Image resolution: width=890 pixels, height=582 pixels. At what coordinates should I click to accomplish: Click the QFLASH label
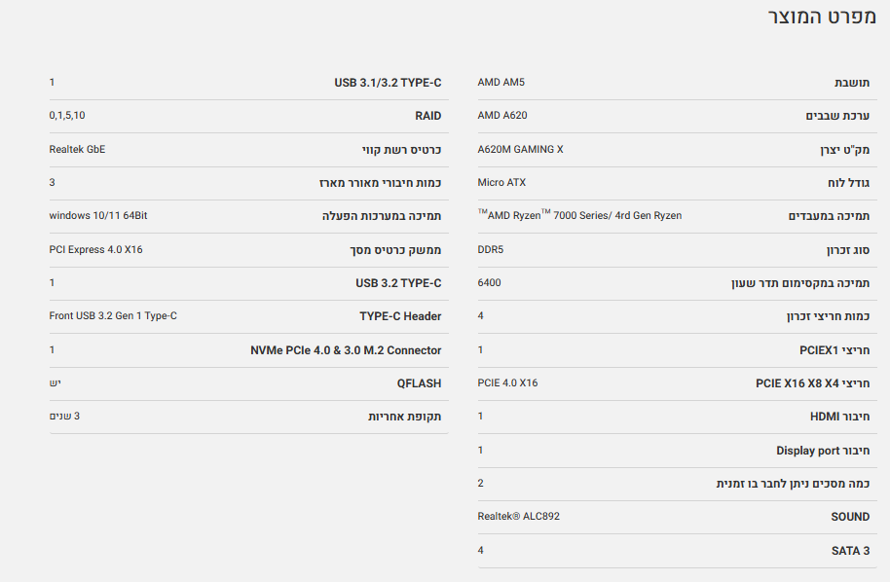coord(419,383)
